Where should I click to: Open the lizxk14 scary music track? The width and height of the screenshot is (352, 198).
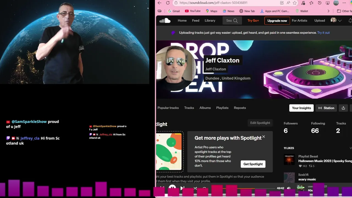tap(307, 179)
